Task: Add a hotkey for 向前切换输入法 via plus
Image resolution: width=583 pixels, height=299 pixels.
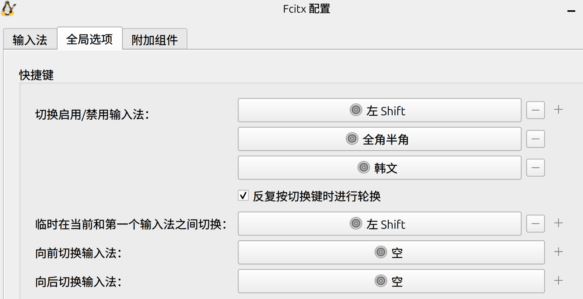Action: click(559, 251)
